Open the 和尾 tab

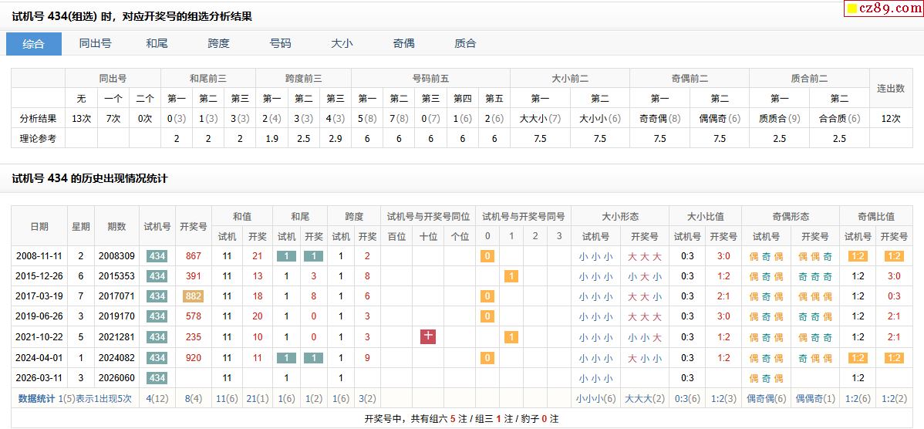pos(157,44)
